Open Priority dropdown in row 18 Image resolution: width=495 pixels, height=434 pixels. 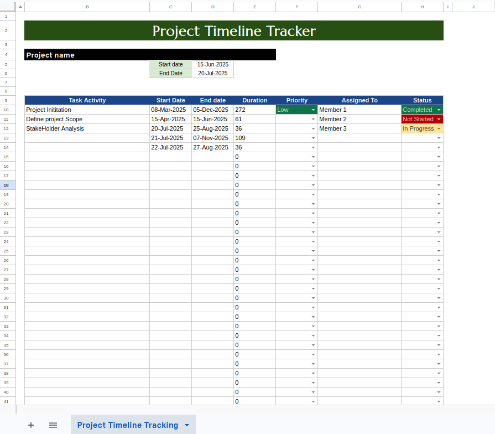pyautogui.click(x=313, y=185)
